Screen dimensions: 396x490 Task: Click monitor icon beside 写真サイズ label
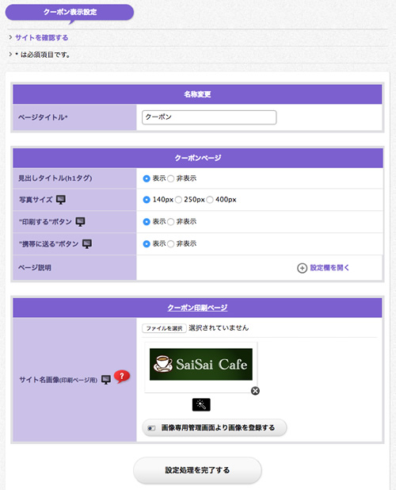pyautogui.click(x=61, y=200)
